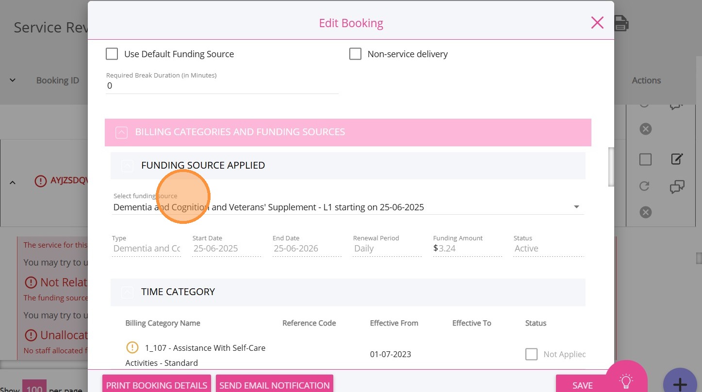Viewport: 702px width, 392px height.
Task: Click Send Email Notification button
Action: pos(275,385)
